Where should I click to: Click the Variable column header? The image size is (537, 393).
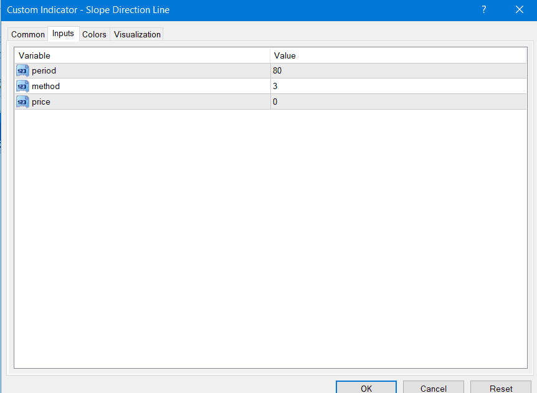click(x=142, y=56)
